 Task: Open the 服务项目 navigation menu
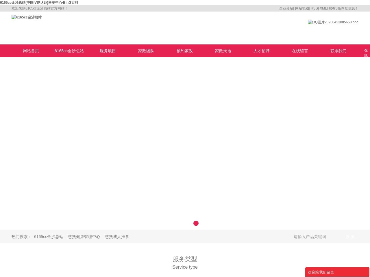(x=108, y=51)
